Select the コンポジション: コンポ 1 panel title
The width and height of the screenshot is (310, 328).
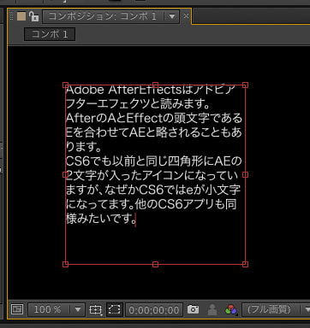click(x=103, y=16)
